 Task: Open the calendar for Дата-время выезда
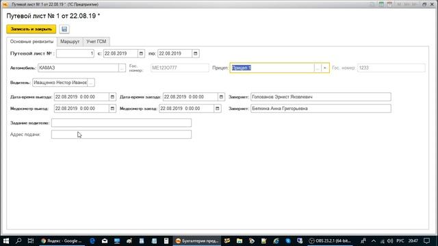(x=112, y=97)
